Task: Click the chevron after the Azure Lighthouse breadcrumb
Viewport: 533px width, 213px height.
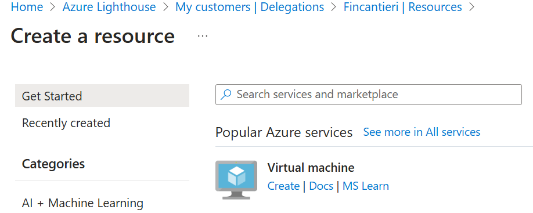Action: tap(165, 7)
